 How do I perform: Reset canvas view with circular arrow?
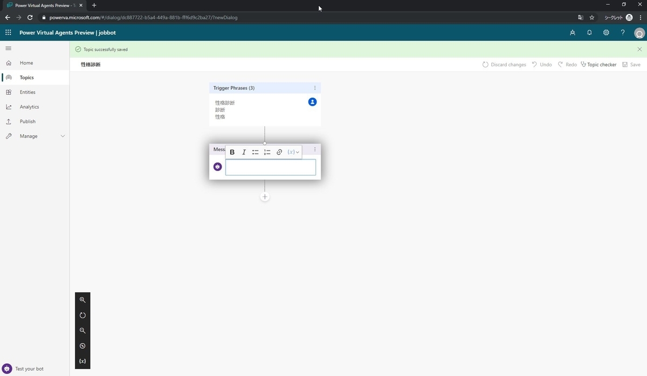(x=82, y=315)
